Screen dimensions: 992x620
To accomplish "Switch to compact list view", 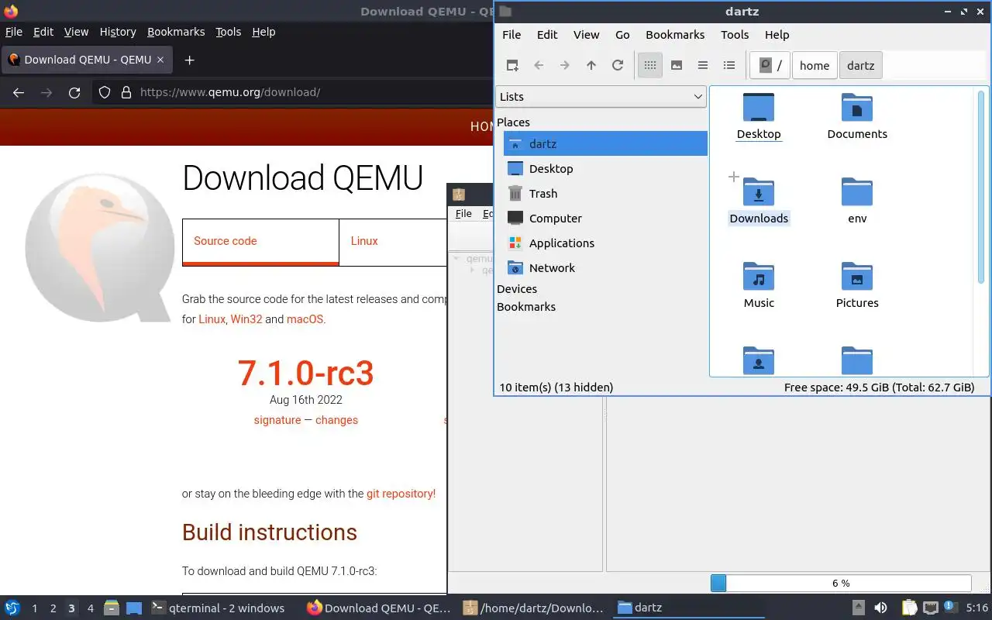I will click(x=703, y=65).
